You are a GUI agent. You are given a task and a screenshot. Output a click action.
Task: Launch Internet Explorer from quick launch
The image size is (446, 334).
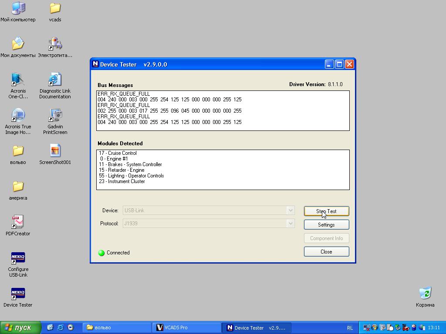tap(60, 327)
